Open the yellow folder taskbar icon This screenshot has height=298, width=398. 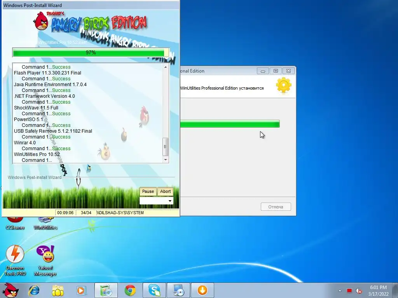(x=58, y=291)
